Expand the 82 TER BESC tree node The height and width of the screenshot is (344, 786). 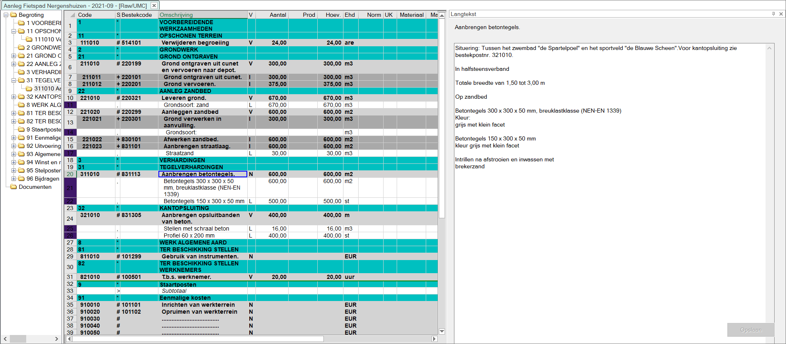tap(14, 121)
